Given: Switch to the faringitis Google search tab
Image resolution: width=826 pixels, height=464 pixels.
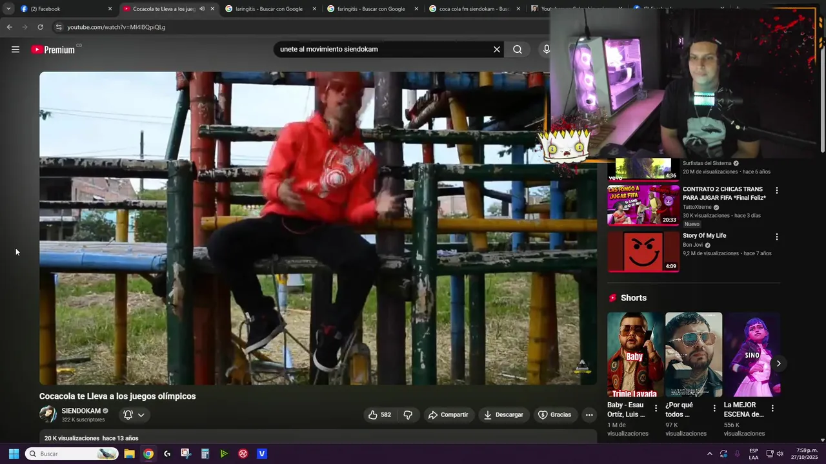Looking at the screenshot, I should coord(372,9).
